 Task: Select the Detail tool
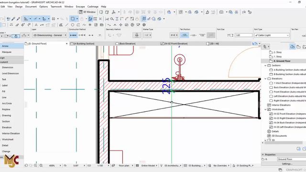pos(11,145)
